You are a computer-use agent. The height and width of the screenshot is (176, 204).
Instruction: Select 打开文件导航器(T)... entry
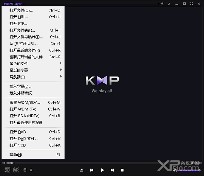(x=33, y=37)
